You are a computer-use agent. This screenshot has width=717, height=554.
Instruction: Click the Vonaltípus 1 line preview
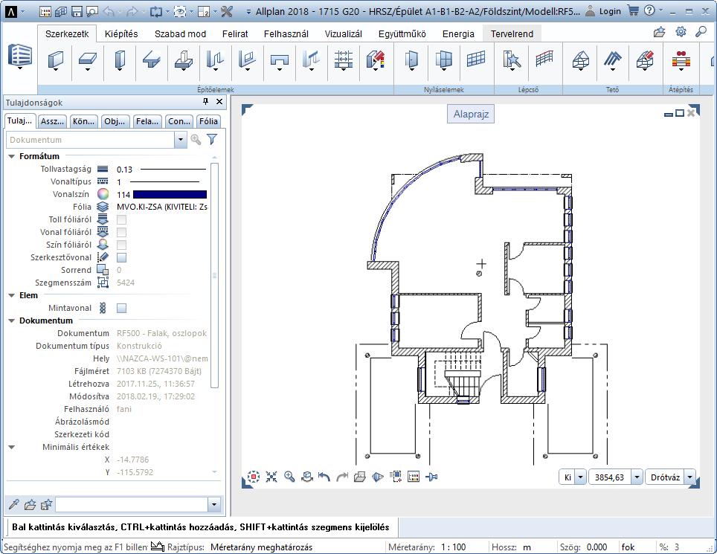click(164, 182)
